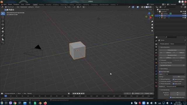Select the Cube row in outliner
The image size is (187, 105).
click(171, 16)
